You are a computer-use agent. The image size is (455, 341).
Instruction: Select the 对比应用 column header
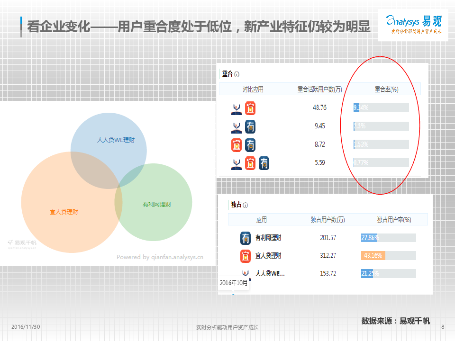click(253, 89)
